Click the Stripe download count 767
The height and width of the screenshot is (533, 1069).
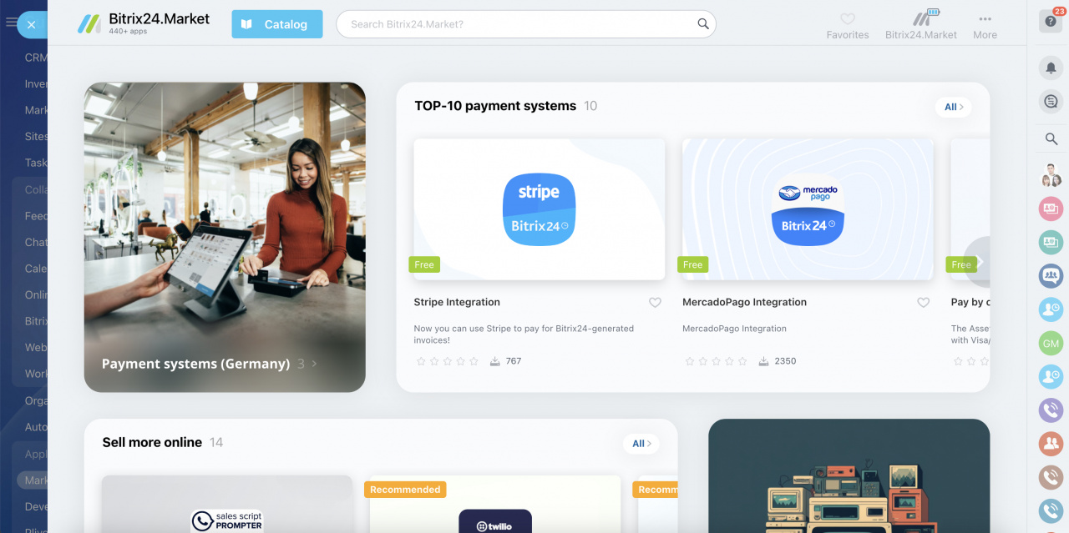click(506, 361)
